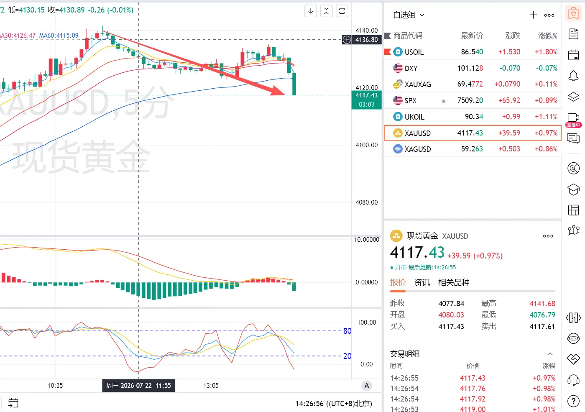Open the economic calendar sidebar icon

[x=573, y=55]
